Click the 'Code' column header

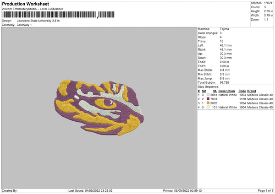pos(242,91)
